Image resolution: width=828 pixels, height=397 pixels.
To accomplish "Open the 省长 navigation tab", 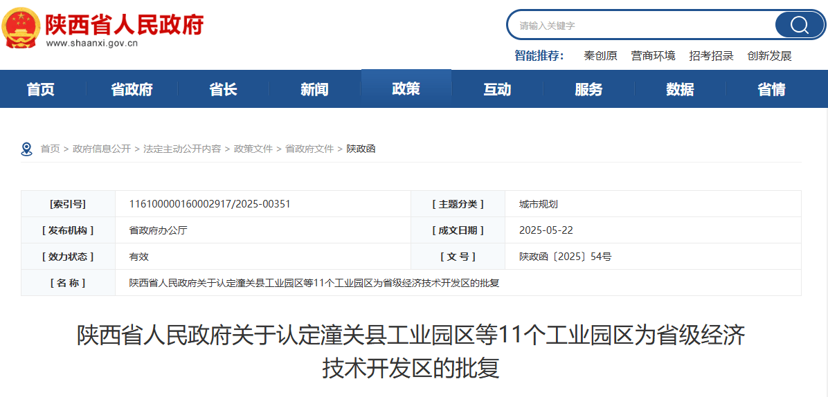I will [224, 89].
